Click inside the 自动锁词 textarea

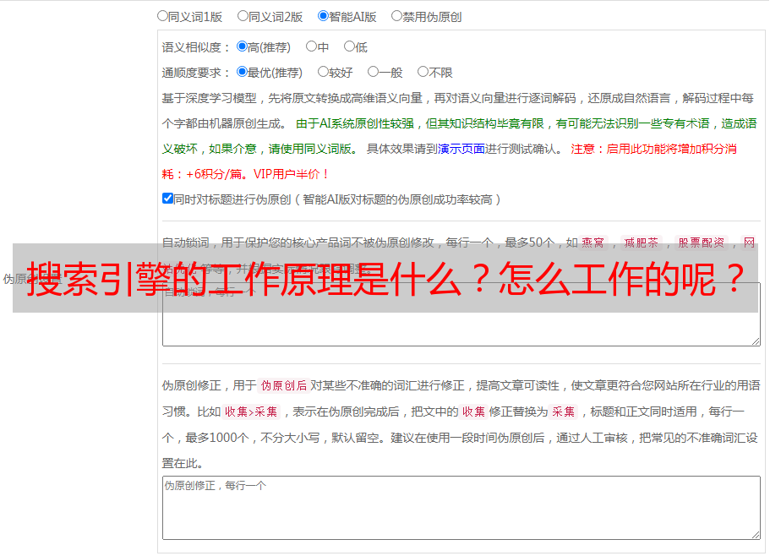point(461,314)
